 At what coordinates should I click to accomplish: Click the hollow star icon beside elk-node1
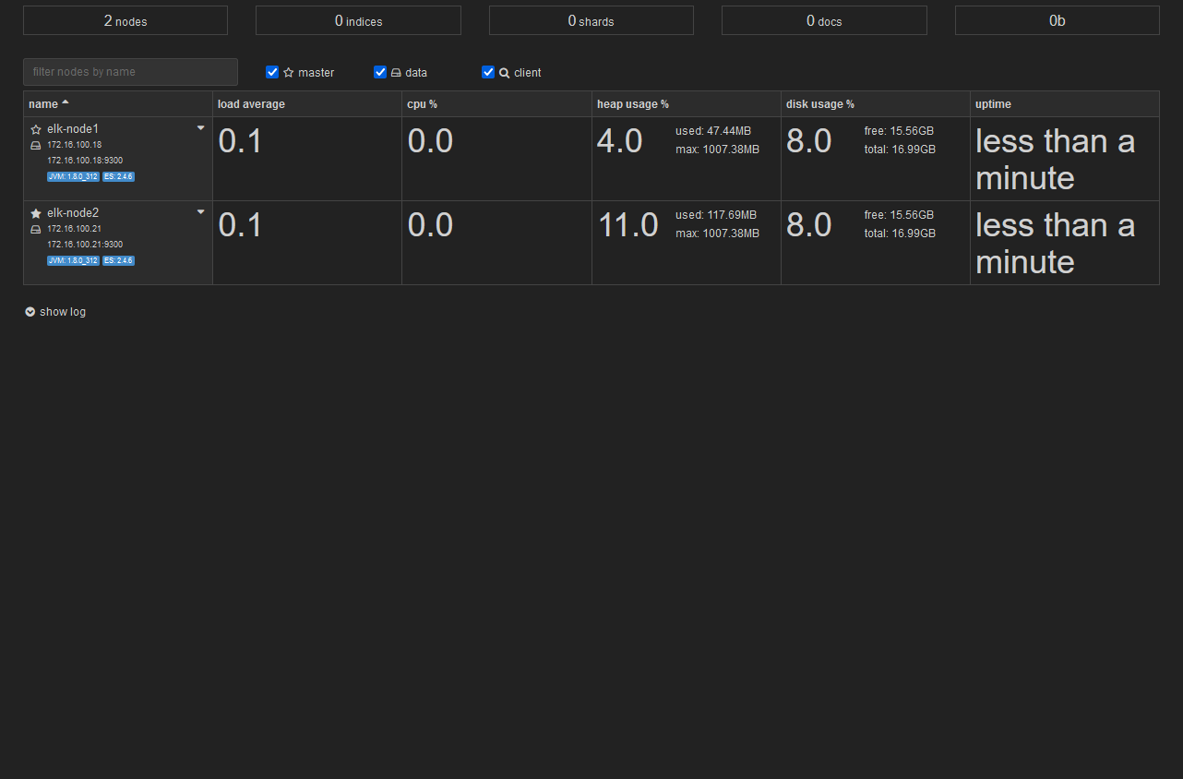36,130
